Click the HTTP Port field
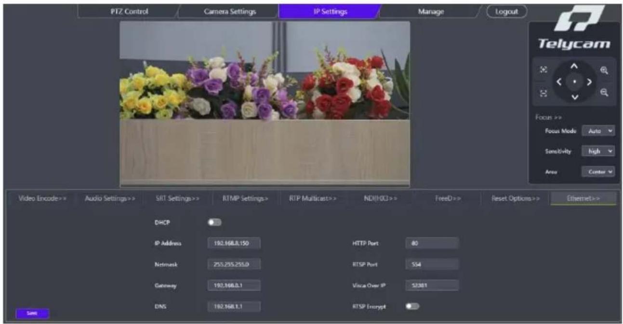The width and height of the screenshot is (623, 324). tap(432, 244)
